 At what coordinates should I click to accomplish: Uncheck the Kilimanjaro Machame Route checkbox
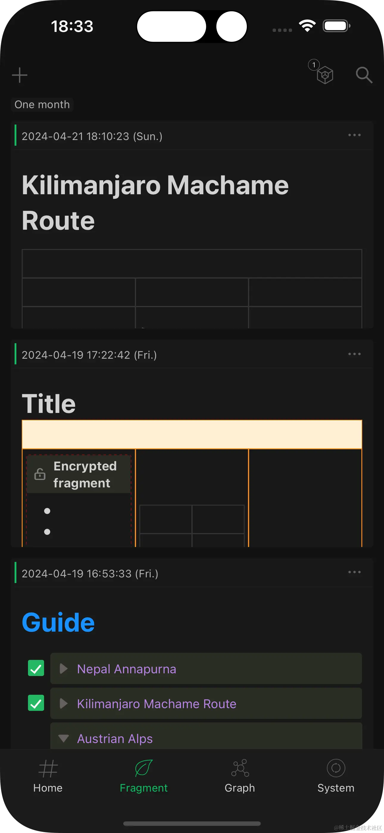[x=35, y=703]
